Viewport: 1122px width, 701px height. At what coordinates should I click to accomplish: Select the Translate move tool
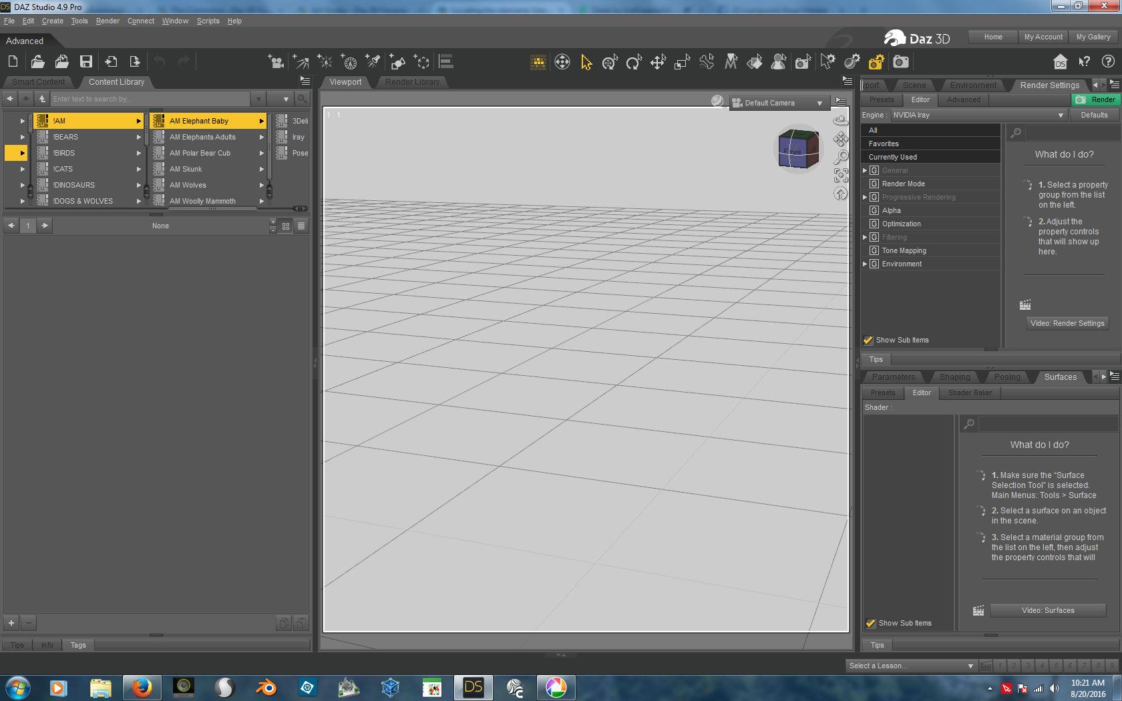pos(658,62)
